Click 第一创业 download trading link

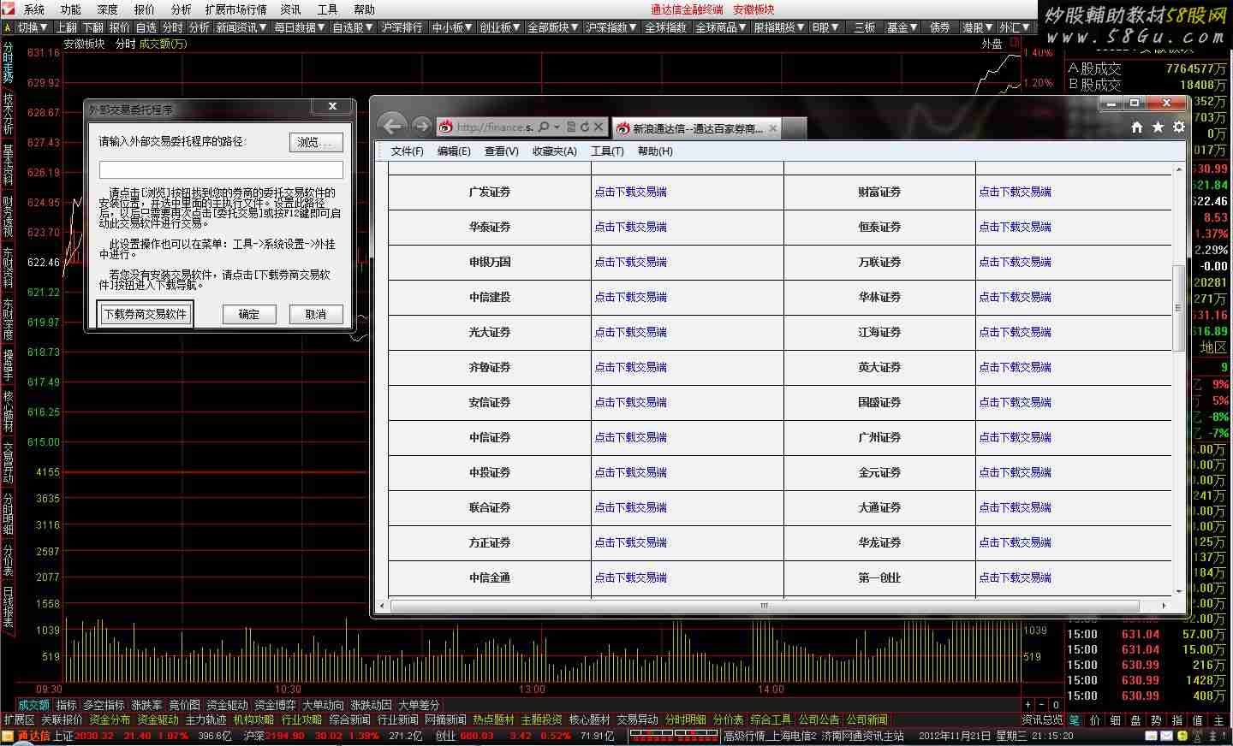click(1016, 577)
